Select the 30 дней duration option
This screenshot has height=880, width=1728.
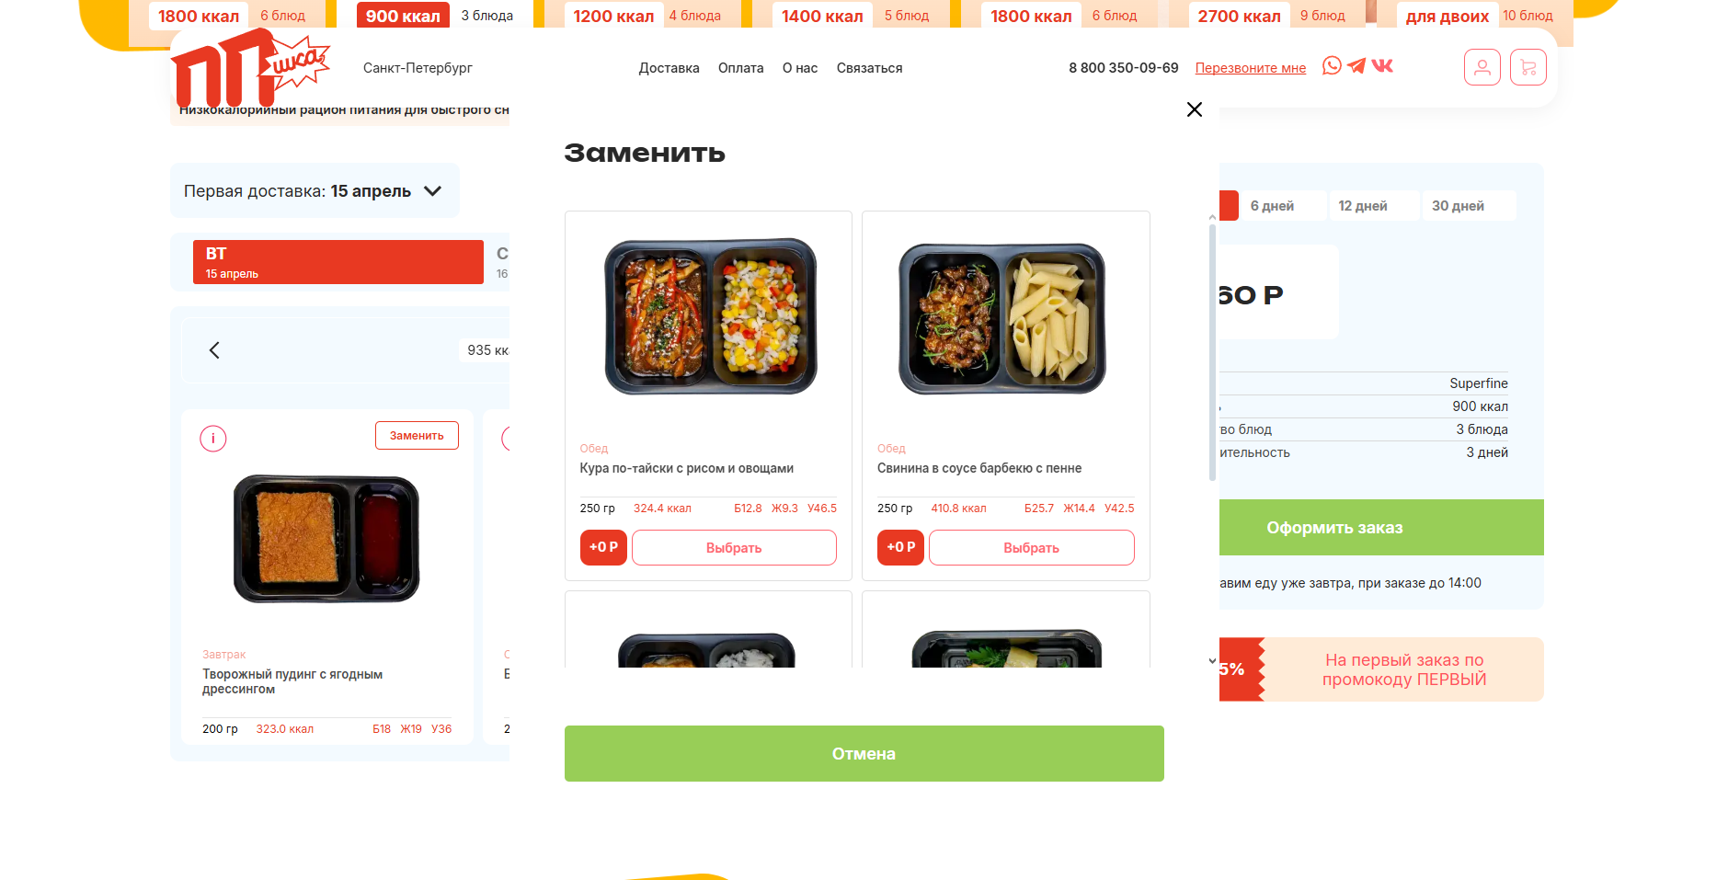(x=1469, y=206)
